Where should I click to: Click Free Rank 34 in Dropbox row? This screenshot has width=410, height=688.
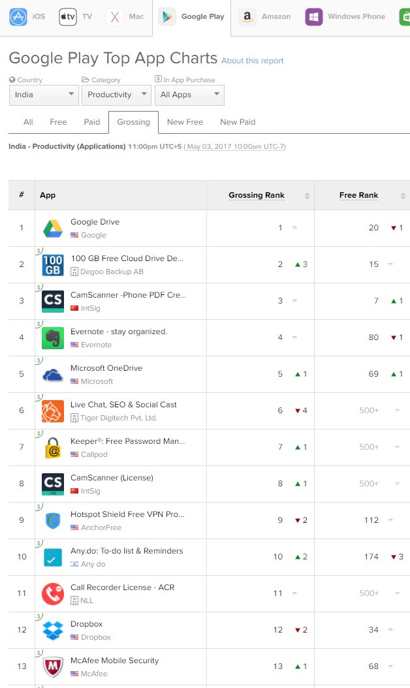pos(373,630)
